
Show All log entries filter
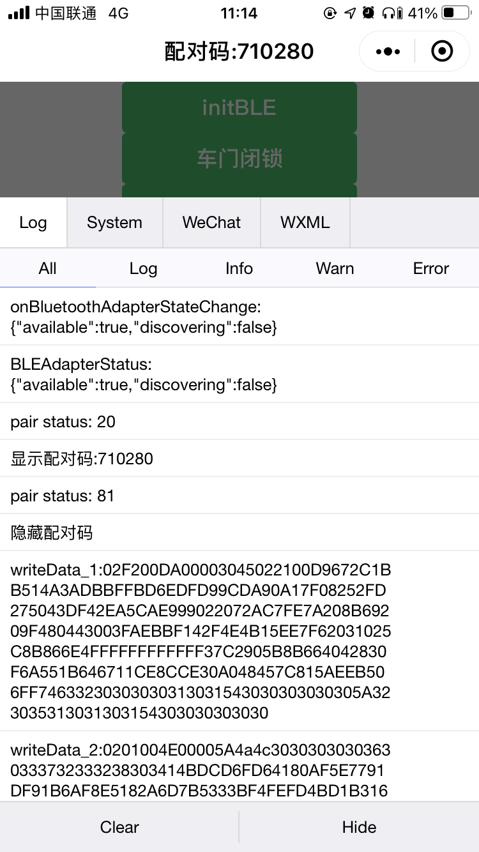click(x=48, y=268)
